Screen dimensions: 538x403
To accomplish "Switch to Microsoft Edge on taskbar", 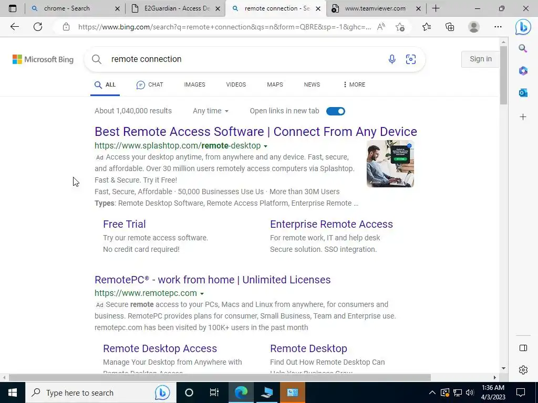I will coord(241,393).
